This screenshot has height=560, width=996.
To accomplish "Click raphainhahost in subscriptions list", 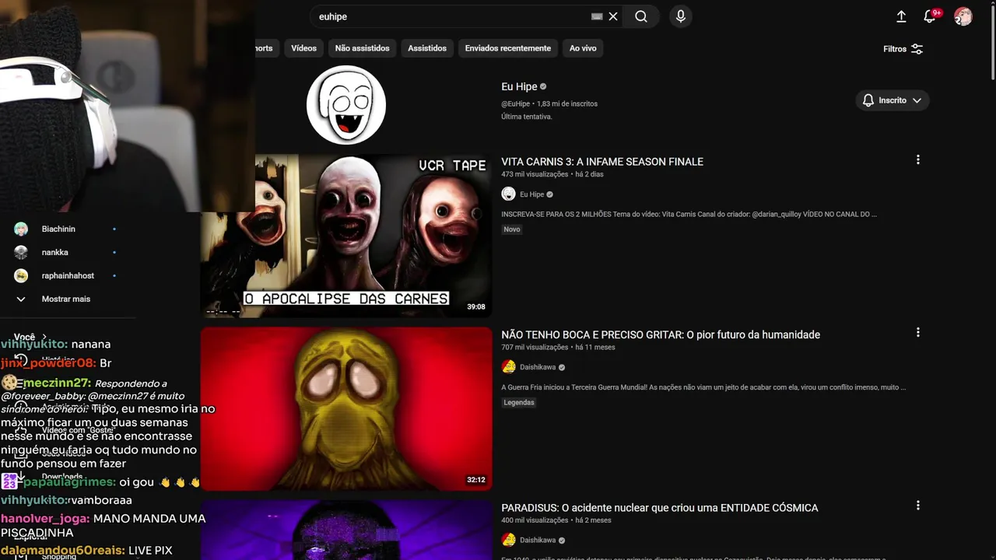I will [x=68, y=275].
